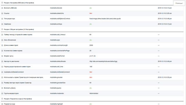Screen dimensions: 186x105
Task: Select the key modxtalks.bbcode
Action: (56, 8)
